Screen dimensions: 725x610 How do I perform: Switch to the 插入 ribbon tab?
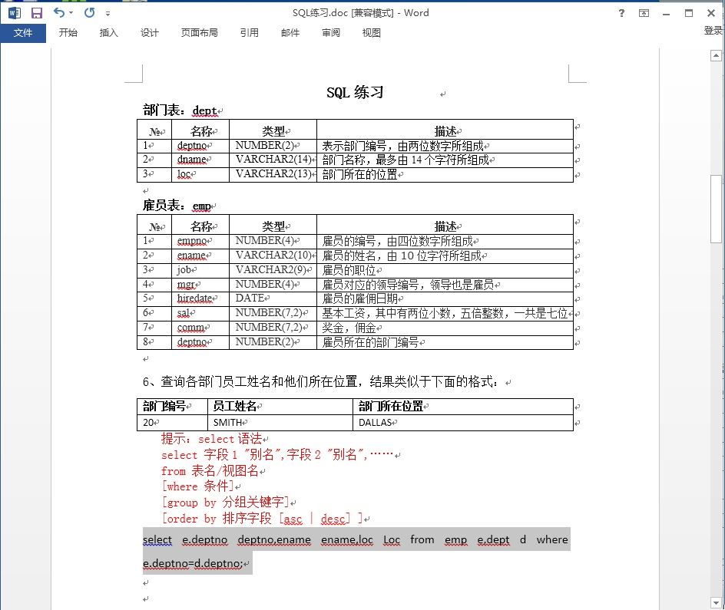coord(108,33)
